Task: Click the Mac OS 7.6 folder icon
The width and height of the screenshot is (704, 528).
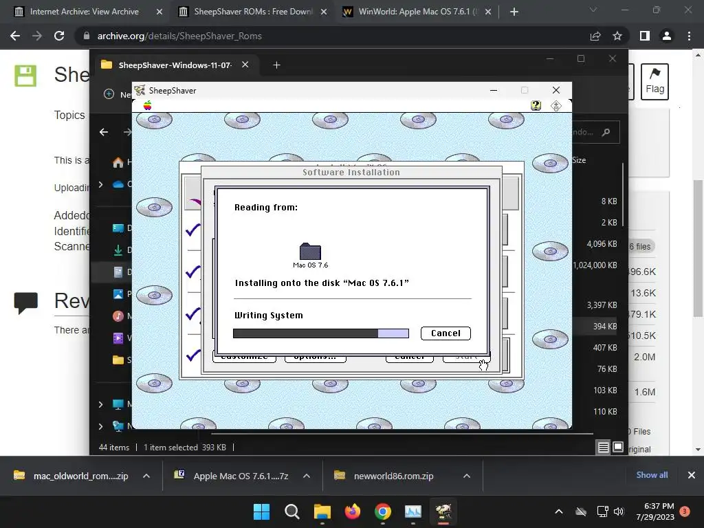Action: (310, 252)
